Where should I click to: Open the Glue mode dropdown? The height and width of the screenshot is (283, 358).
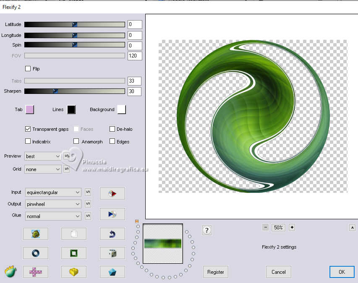[x=53, y=216]
